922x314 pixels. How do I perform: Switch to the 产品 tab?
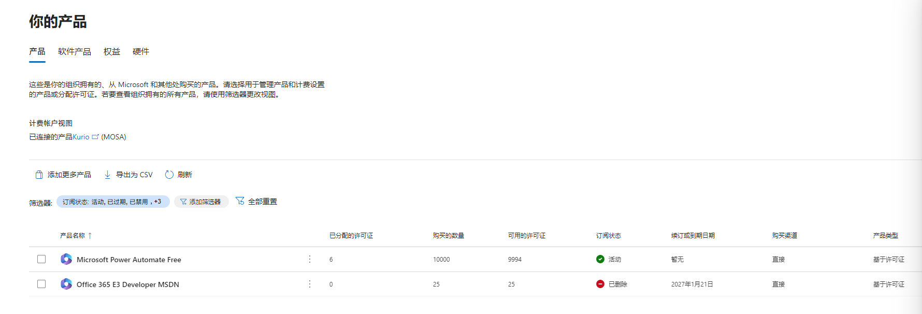pos(37,51)
